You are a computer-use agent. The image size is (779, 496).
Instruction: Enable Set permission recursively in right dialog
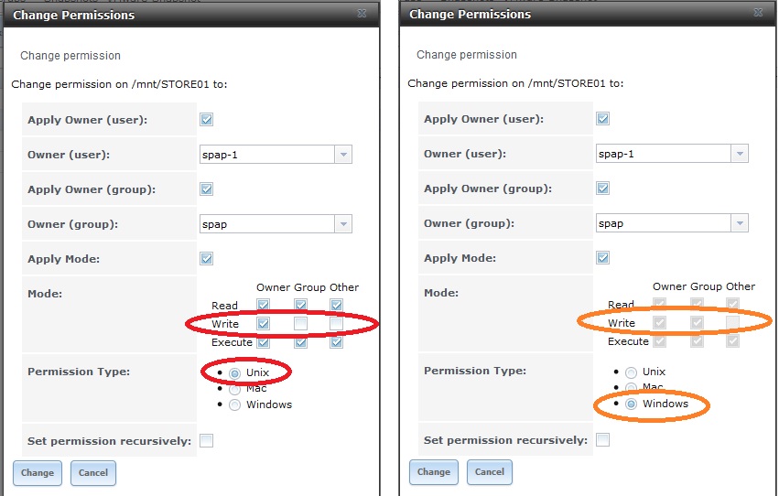(x=602, y=439)
